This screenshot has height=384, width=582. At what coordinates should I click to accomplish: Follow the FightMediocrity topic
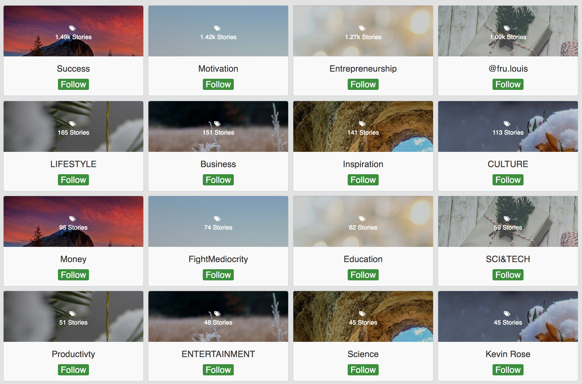[x=218, y=275]
